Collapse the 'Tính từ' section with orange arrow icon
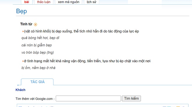The width and height of the screenshot is (192, 107). pos(35,24)
